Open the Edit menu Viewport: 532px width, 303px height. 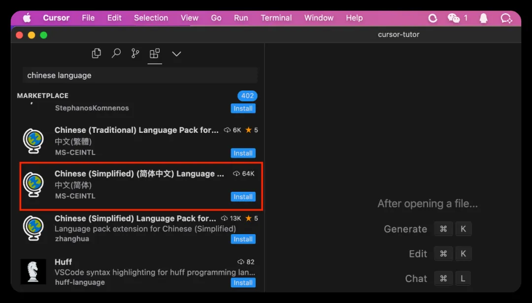click(x=114, y=18)
